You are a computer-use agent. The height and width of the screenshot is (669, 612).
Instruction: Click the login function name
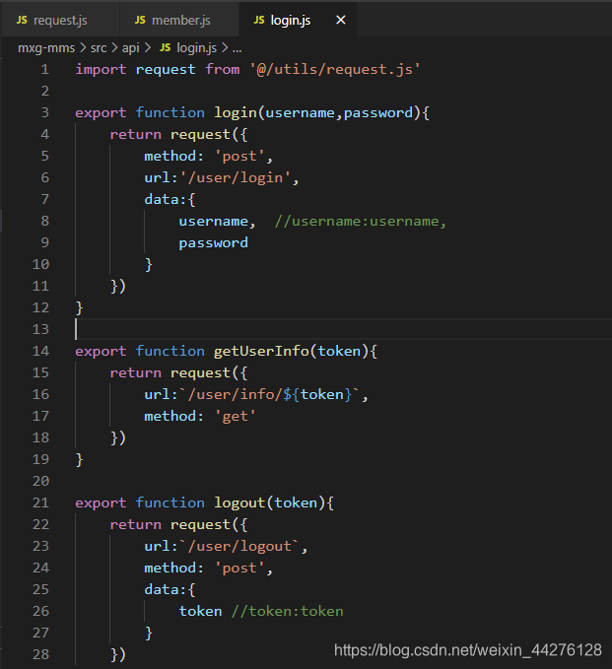point(236,112)
